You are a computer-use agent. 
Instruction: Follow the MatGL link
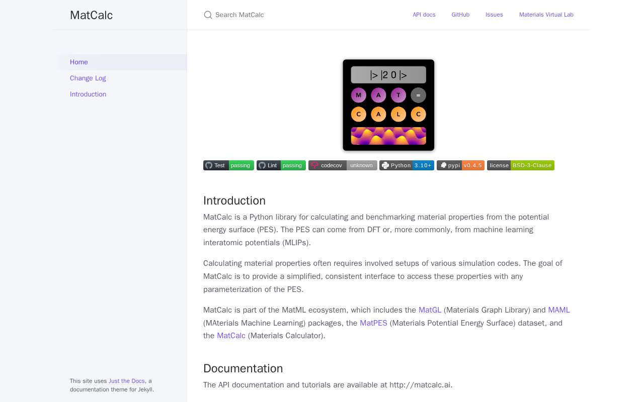[430, 310]
